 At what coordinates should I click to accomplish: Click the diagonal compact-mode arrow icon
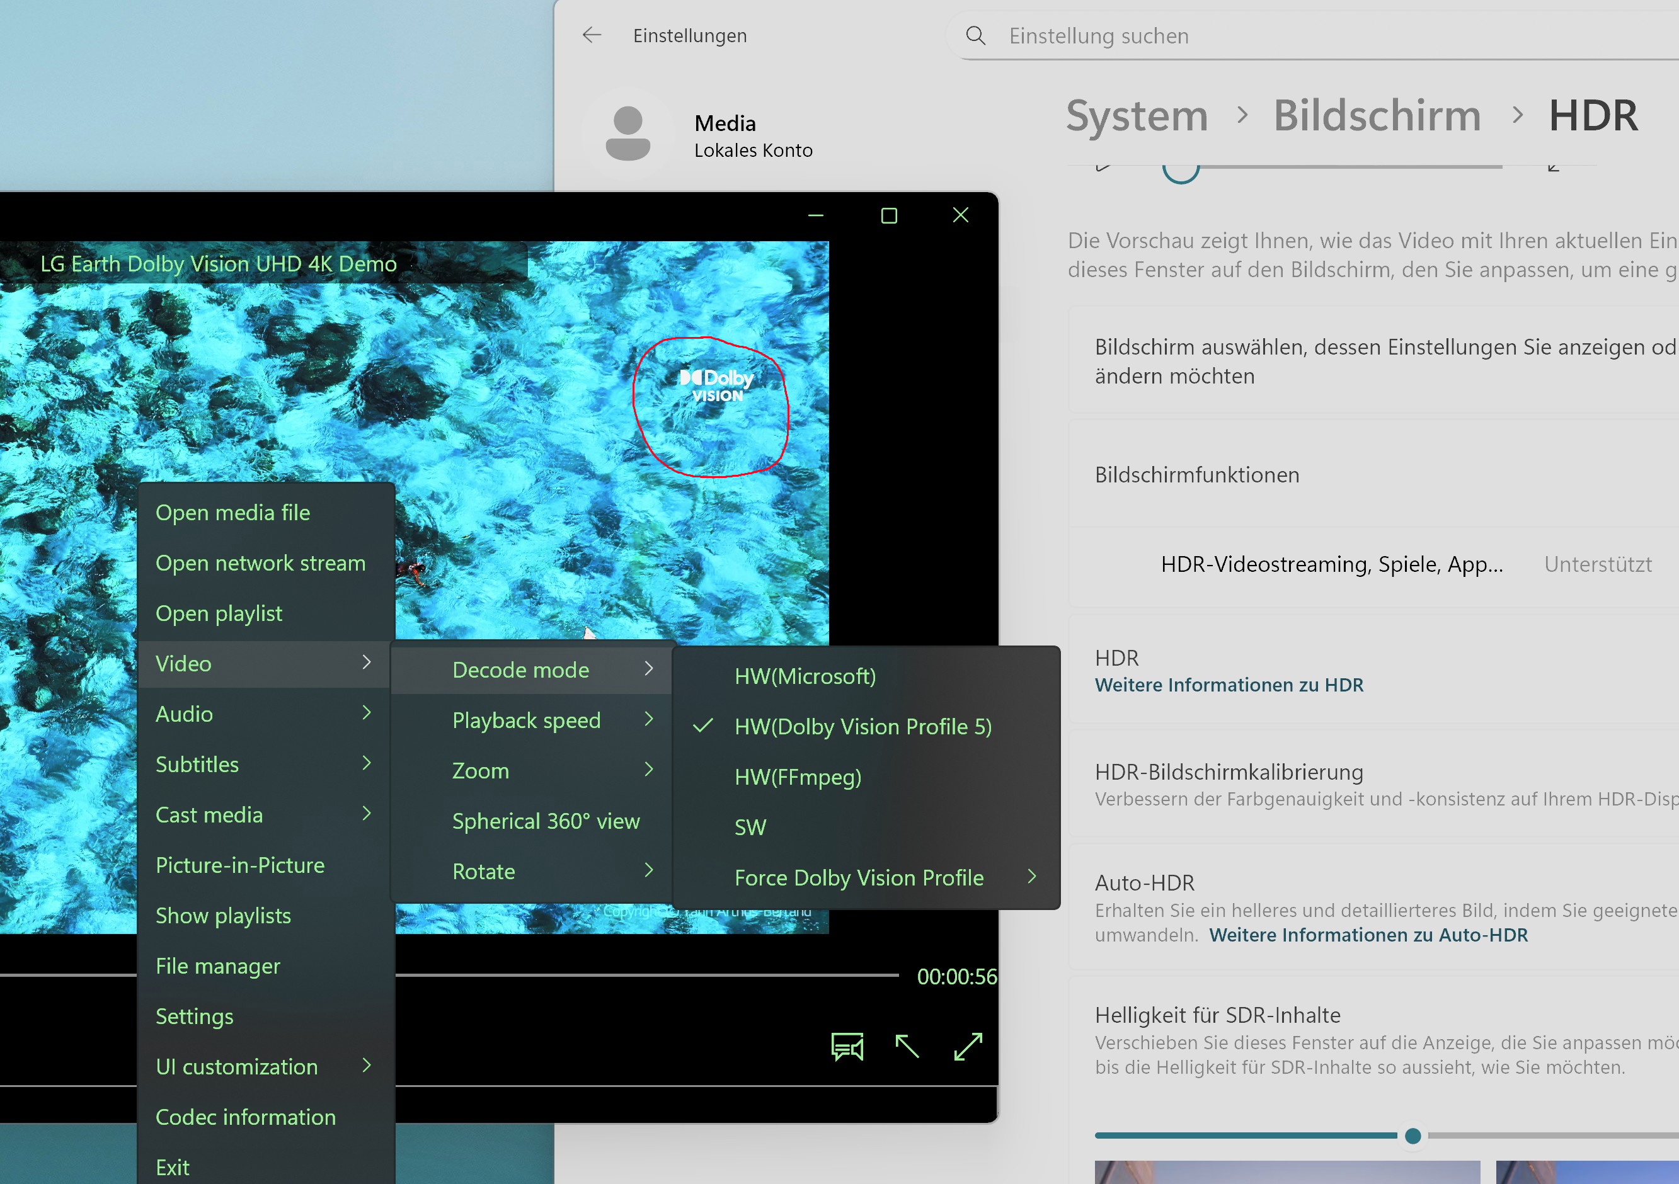point(907,1047)
